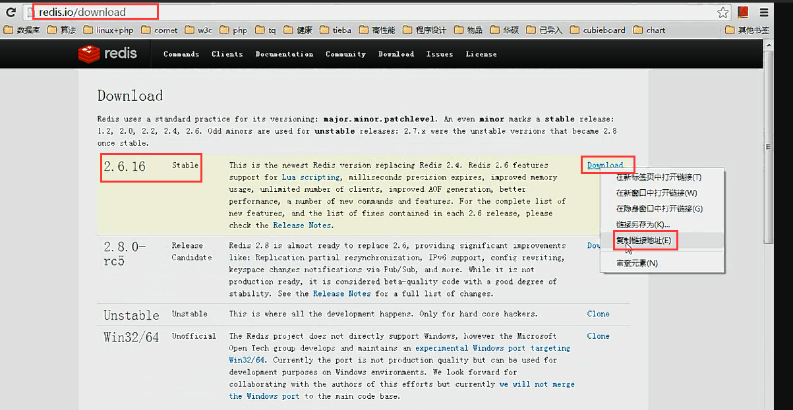This screenshot has height=410, width=793.
Task: Go to Commands in the redis nav
Action: click(181, 54)
